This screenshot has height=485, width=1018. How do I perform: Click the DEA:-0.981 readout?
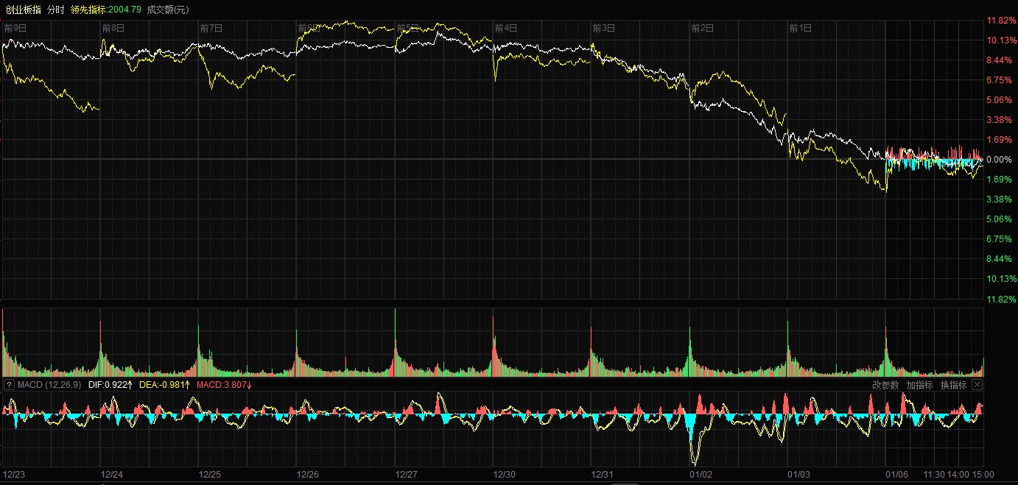coord(164,385)
